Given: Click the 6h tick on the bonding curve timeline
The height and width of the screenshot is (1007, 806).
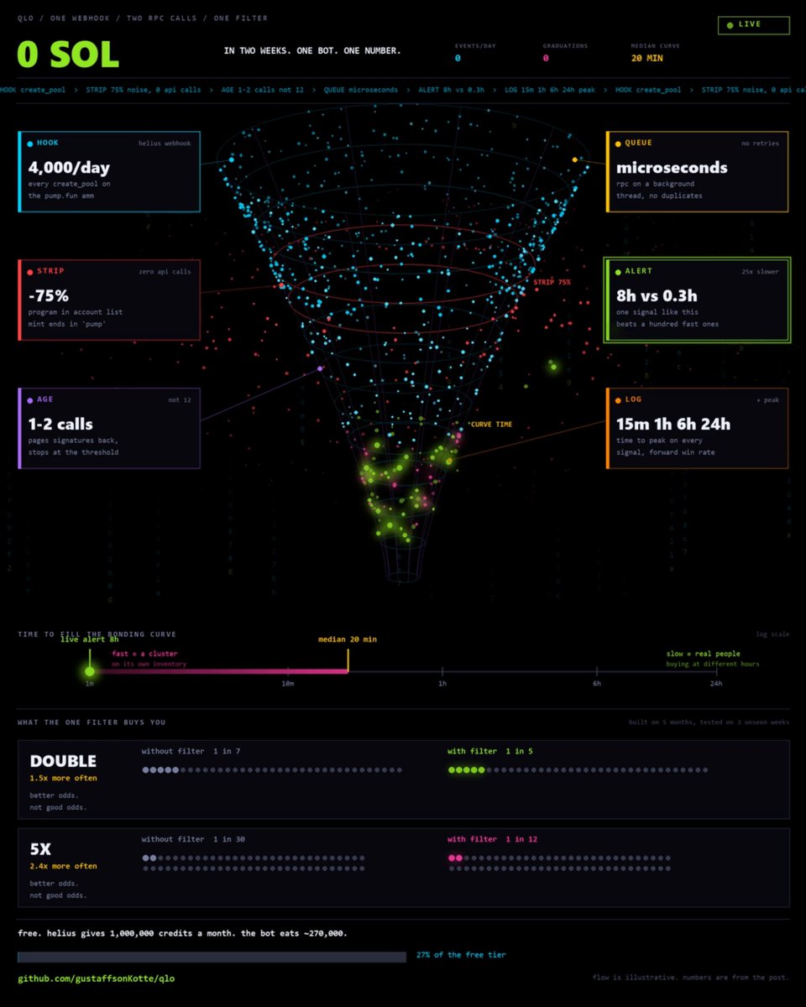Looking at the screenshot, I should point(597,671).
